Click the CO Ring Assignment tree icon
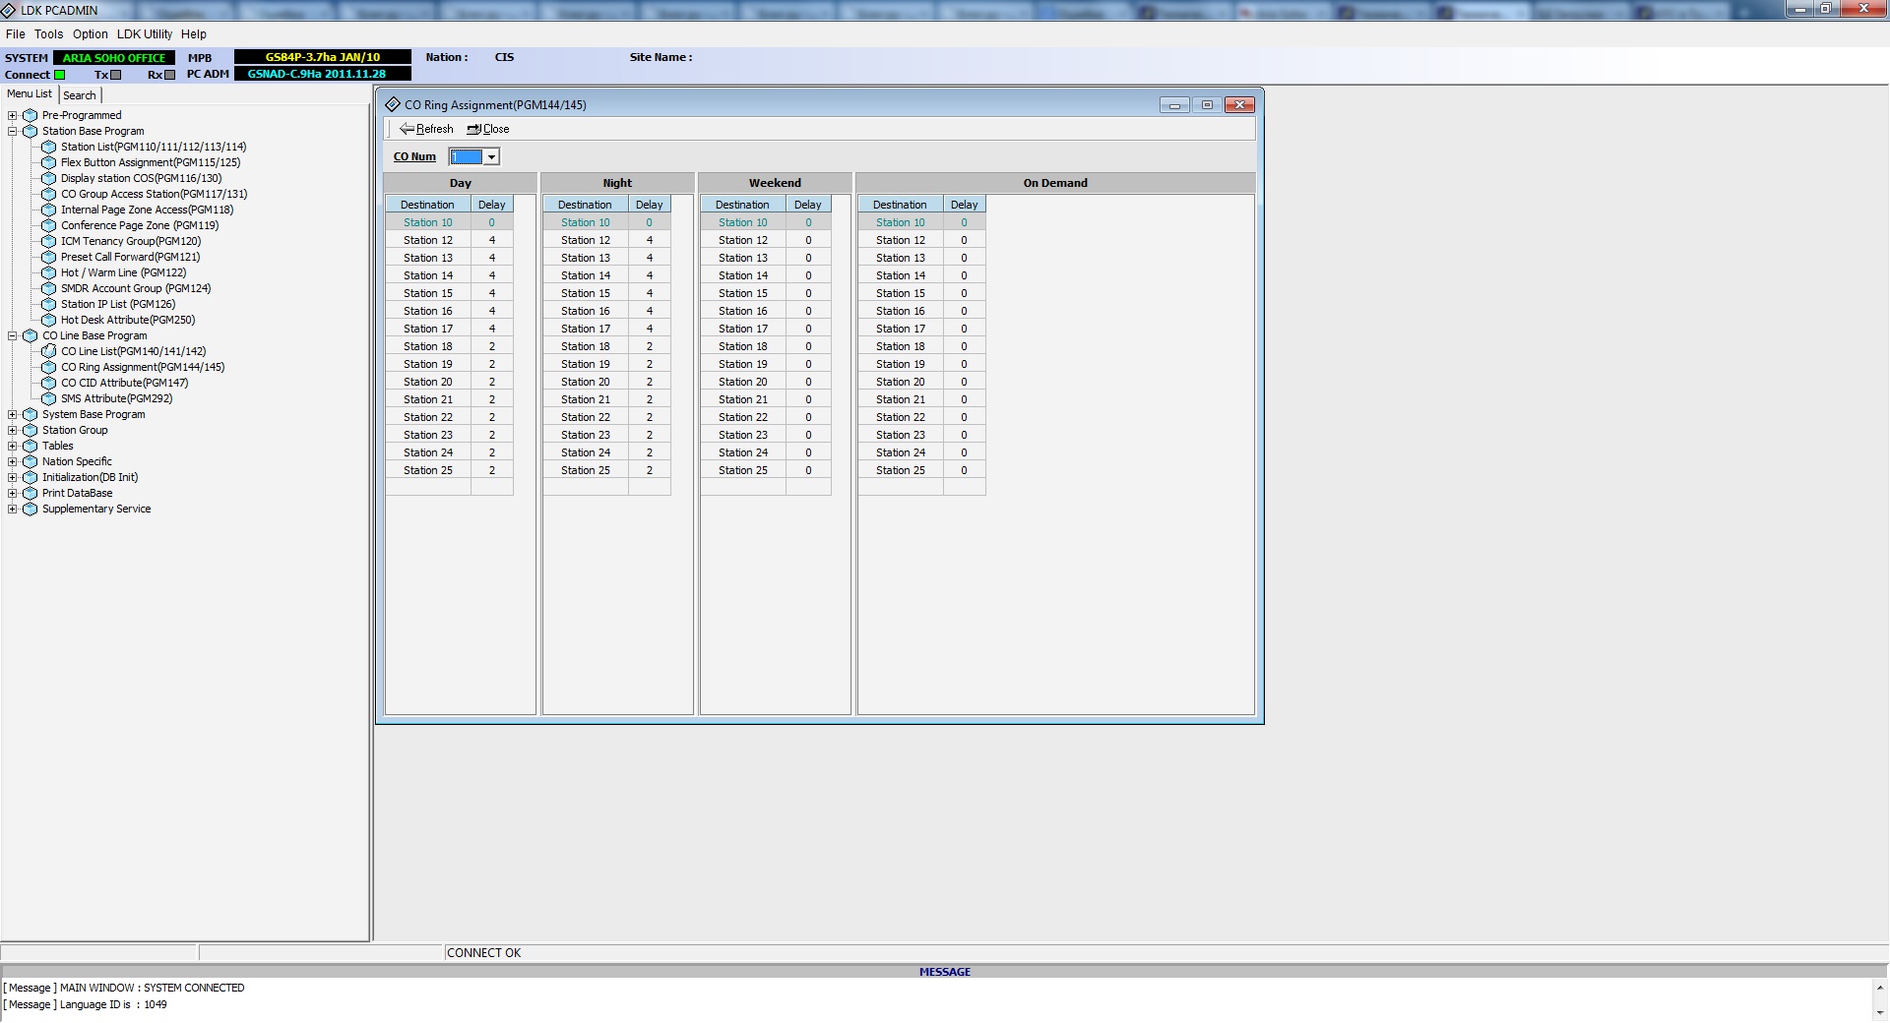1890x1023 pixels. (x=48, y=367)
